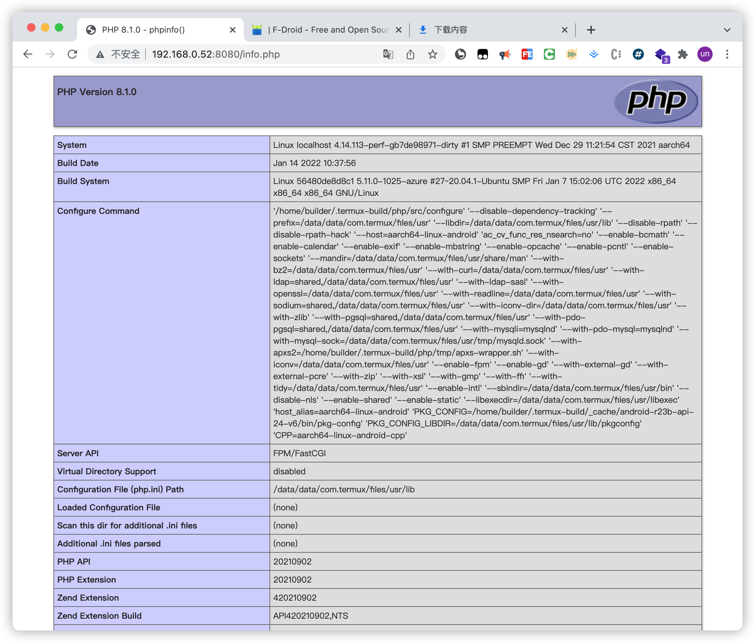Open the green C extension icon

click(x=549, y=54)
